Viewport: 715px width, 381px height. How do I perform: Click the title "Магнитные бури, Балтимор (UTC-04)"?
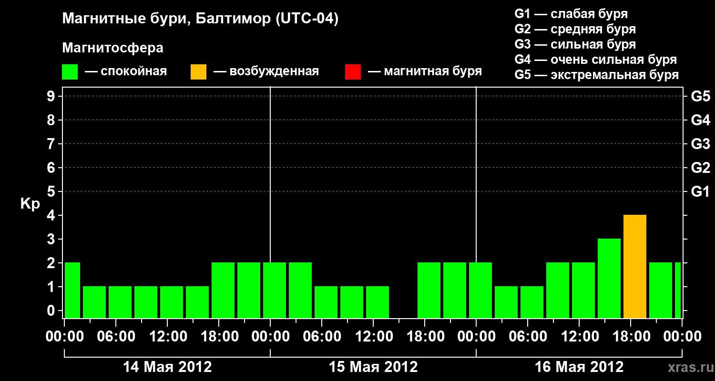tap(200, 20)
